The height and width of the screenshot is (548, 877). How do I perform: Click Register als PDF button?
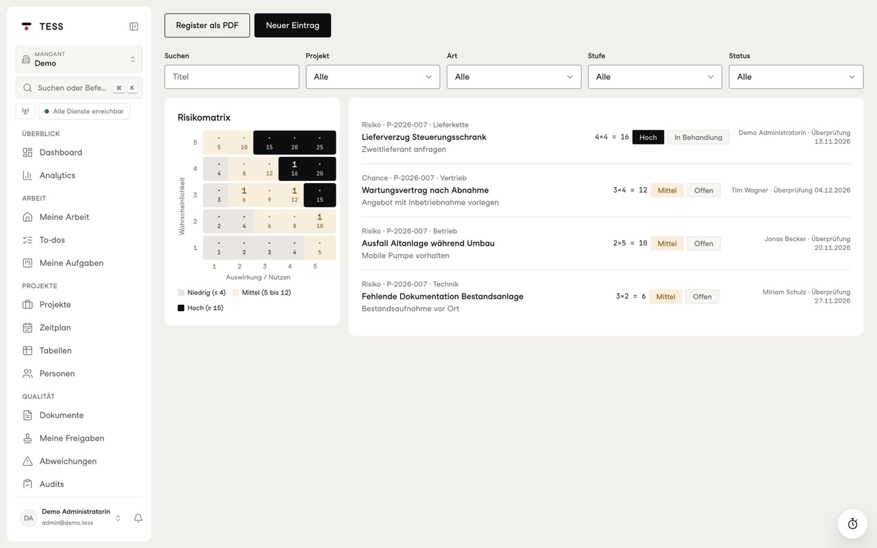(207, 25)
